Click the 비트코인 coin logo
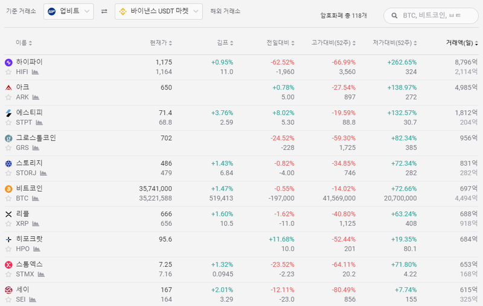483x306 pixels. [8, 189]
